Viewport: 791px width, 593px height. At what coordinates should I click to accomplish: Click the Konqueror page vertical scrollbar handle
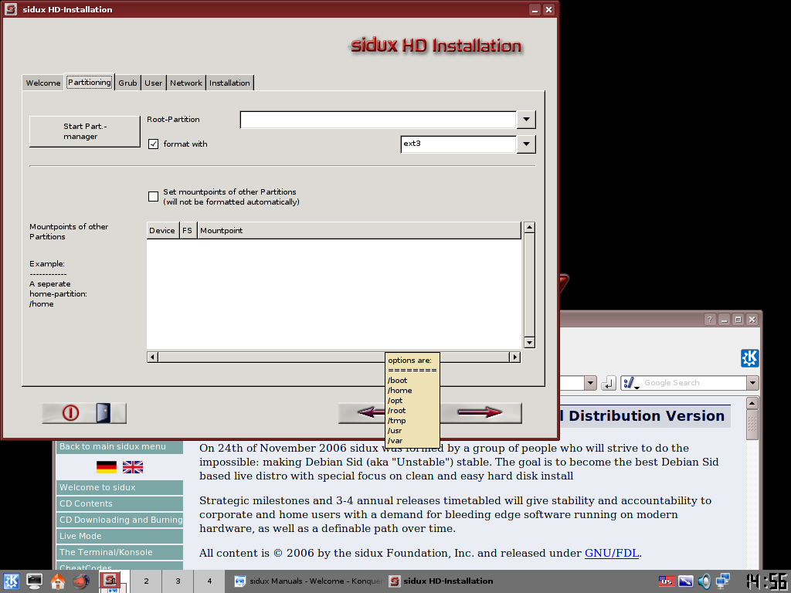[x=752, y=425]
